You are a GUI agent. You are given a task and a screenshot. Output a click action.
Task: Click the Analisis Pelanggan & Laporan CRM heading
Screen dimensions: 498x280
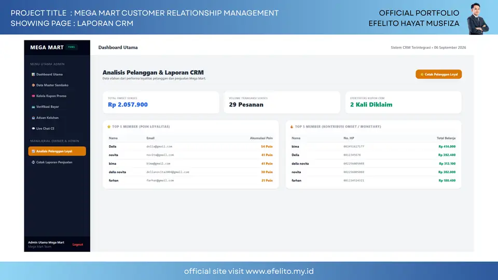pyautogui.click(x=153, y=73)
